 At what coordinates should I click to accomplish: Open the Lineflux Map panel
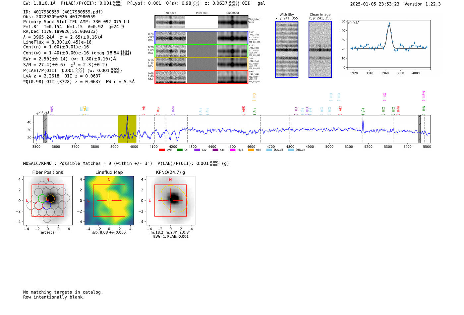(x=109, y=201)
